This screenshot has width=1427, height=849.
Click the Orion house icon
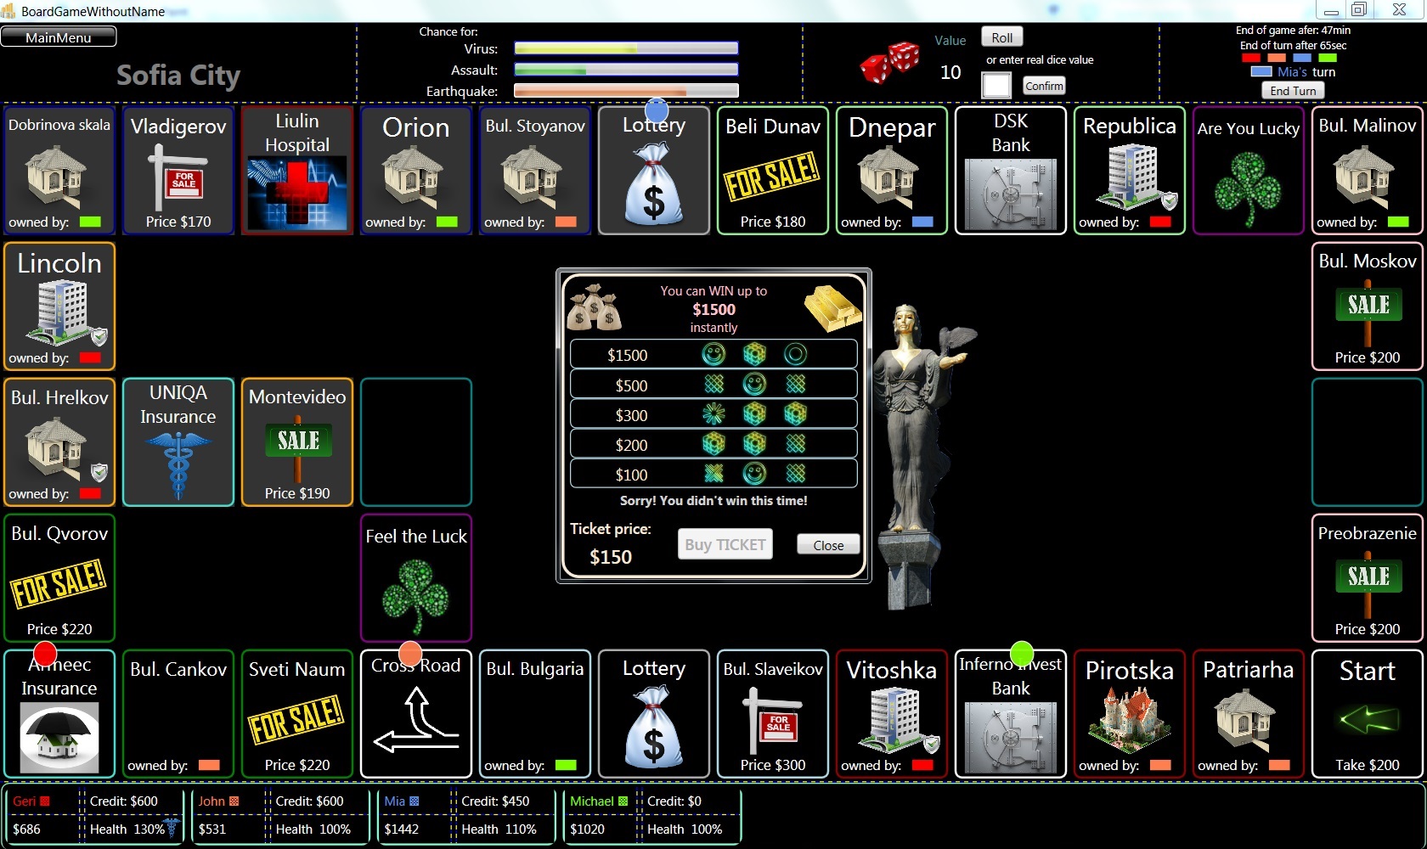tap(413, 177)
